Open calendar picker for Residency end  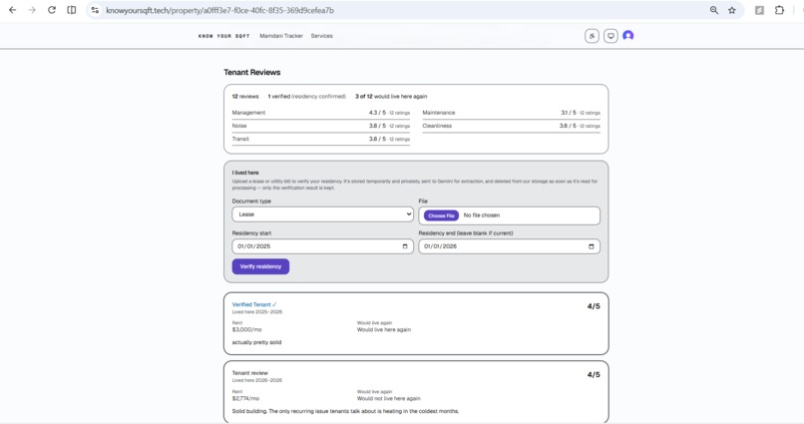(x=592, y=246)
